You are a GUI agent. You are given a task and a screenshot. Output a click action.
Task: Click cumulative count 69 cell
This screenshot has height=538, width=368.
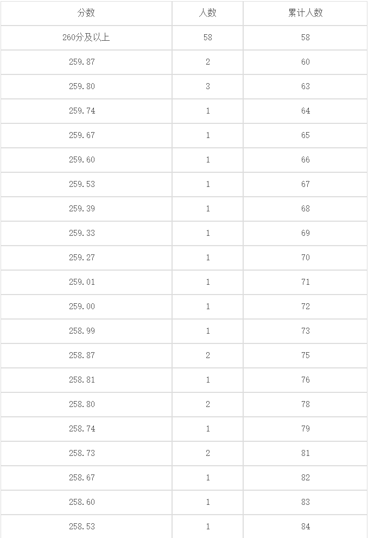click(305, 233)
